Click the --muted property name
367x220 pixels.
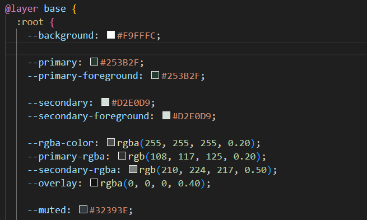click(47, 210)
